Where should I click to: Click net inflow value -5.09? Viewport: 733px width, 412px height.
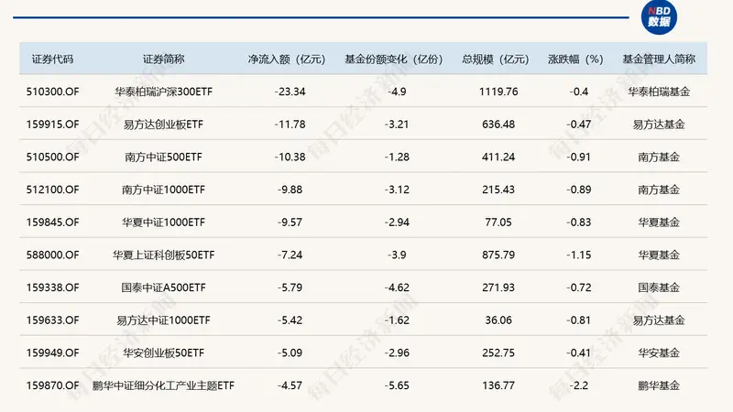[x=290, y=353]
